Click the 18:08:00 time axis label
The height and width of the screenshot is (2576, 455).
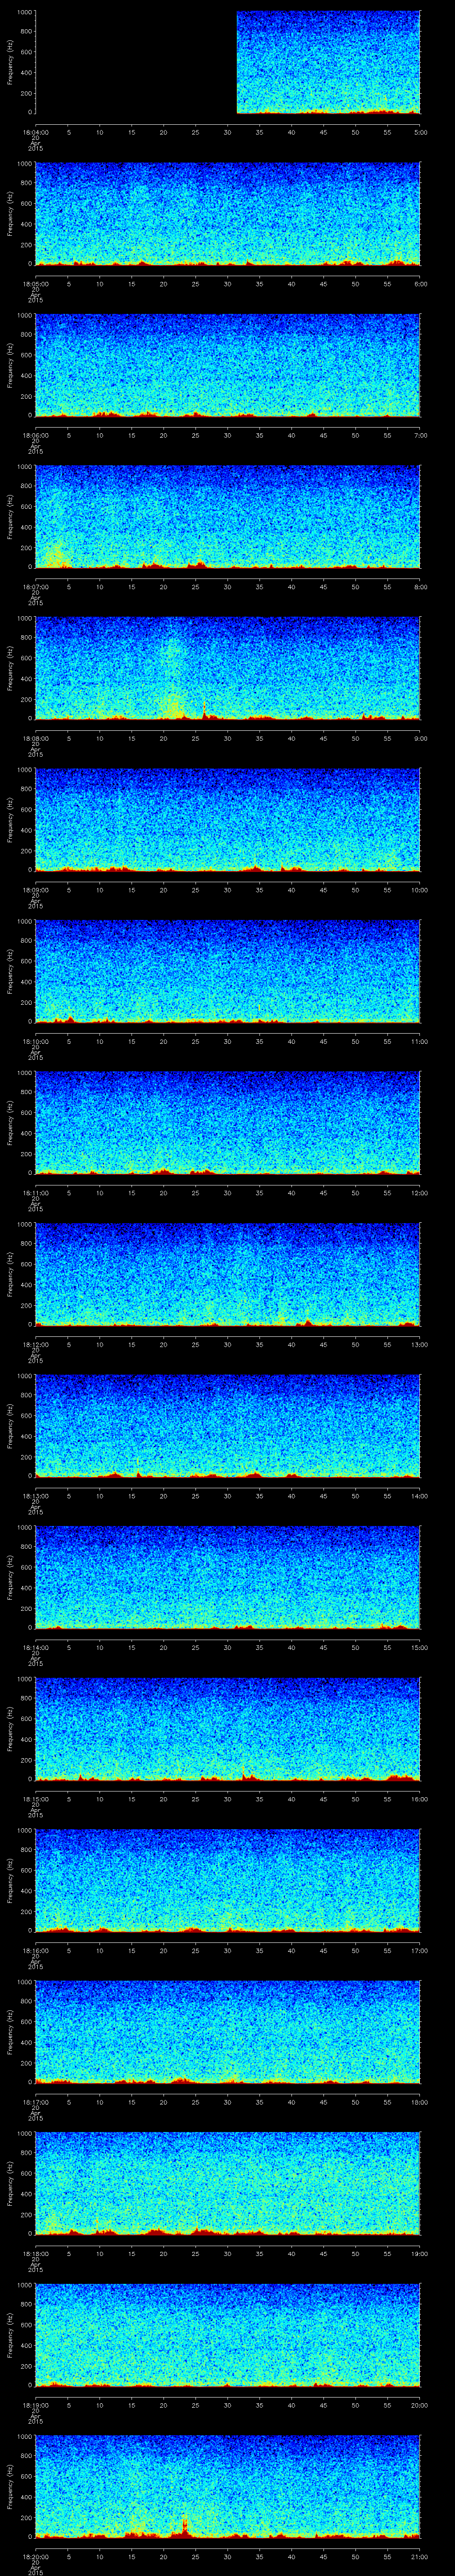point(35,738)
